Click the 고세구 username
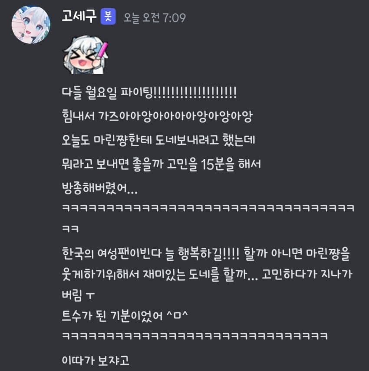 [79, 17]
